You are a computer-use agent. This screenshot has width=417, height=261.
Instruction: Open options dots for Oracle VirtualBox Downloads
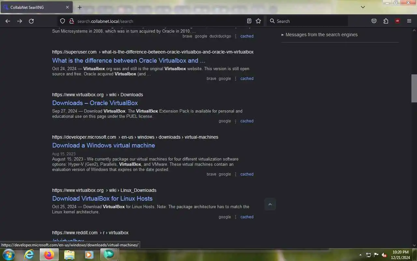coord(236,121)
